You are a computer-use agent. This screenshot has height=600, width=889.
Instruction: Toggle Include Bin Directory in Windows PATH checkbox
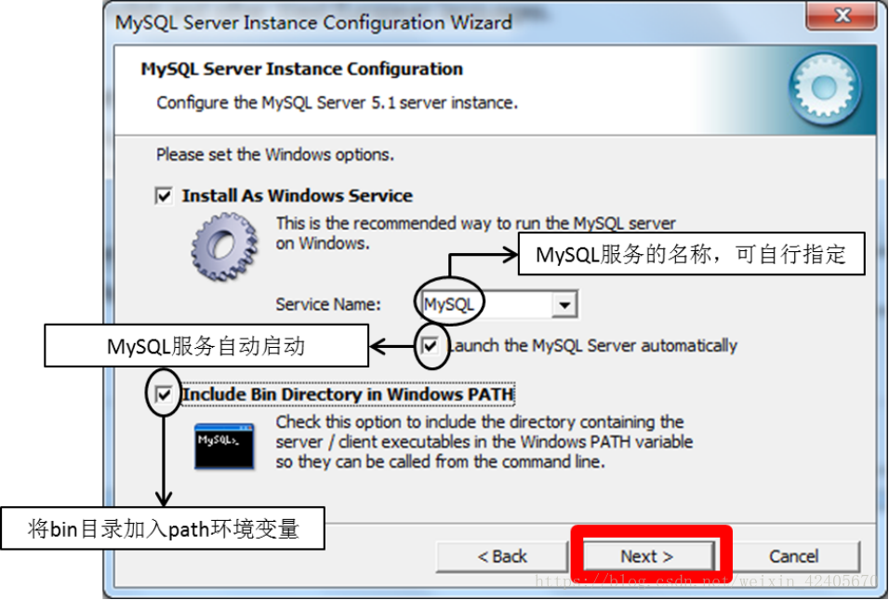tap(164, 394)
